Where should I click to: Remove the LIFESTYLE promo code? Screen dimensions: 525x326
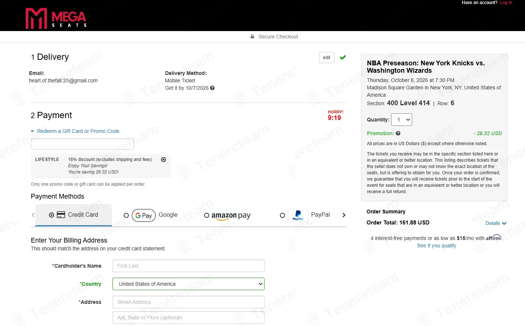163,159
